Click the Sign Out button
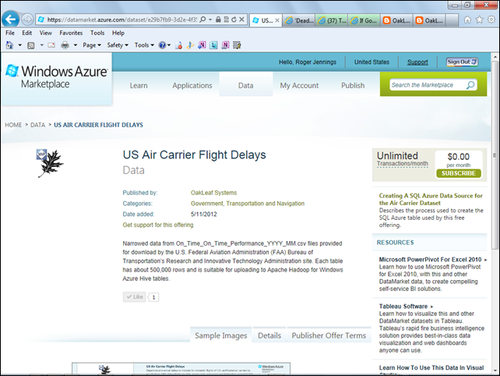This screenshot has width=500, height=376. pos(462,62)
